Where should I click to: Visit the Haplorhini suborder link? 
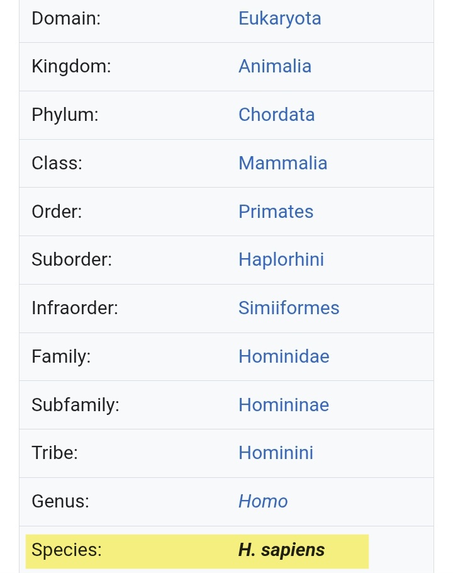click(281, 259)
